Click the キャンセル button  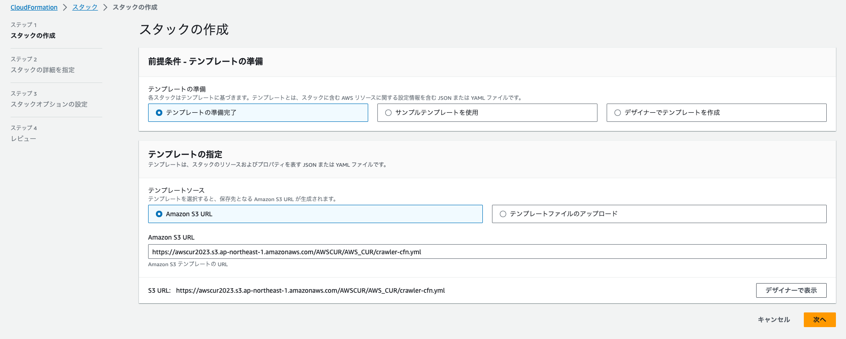(774, 320)
